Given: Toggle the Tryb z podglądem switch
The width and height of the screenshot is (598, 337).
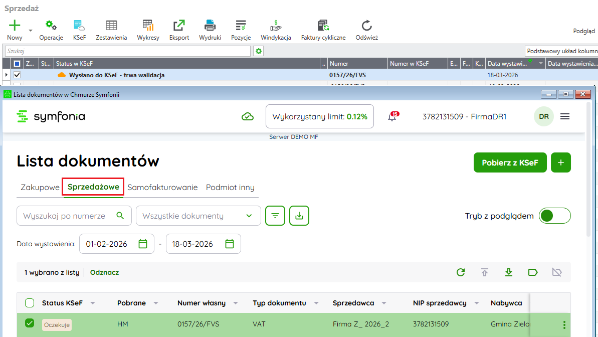Looking at the screenshot, I should click(554, 216).
